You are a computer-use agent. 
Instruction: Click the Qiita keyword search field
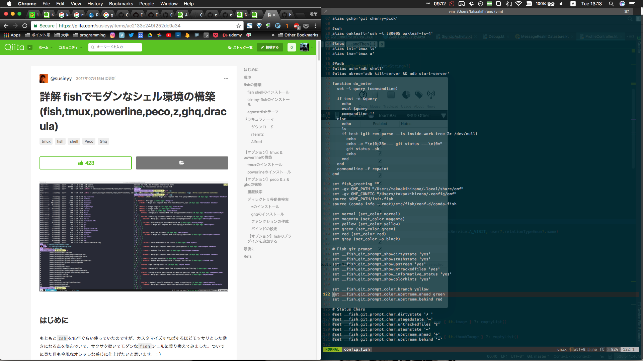tap(117, 47)
